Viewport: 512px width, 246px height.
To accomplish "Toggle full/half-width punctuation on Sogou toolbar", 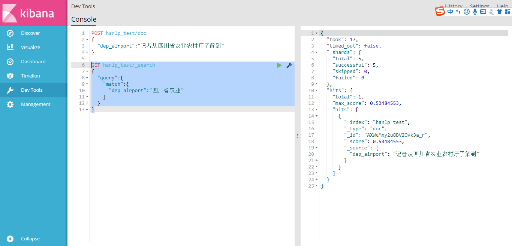I will (458, 11).
